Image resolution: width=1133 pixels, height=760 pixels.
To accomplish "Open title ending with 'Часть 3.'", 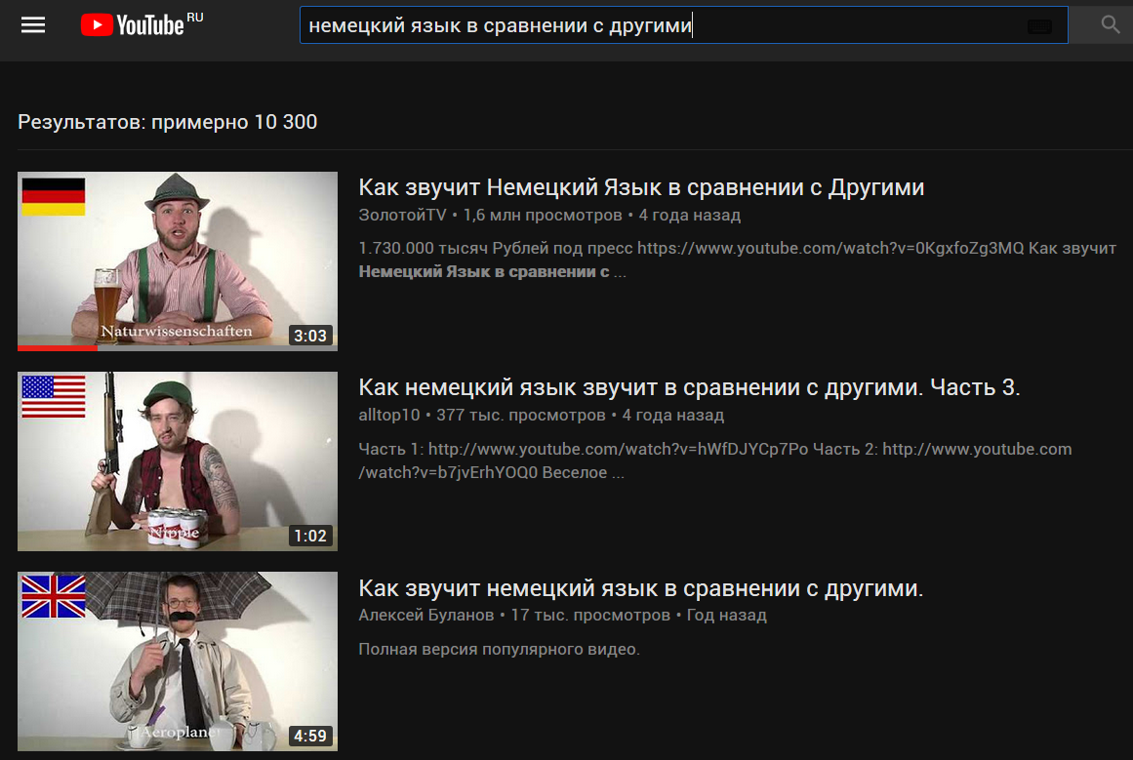I will point(689,387).
